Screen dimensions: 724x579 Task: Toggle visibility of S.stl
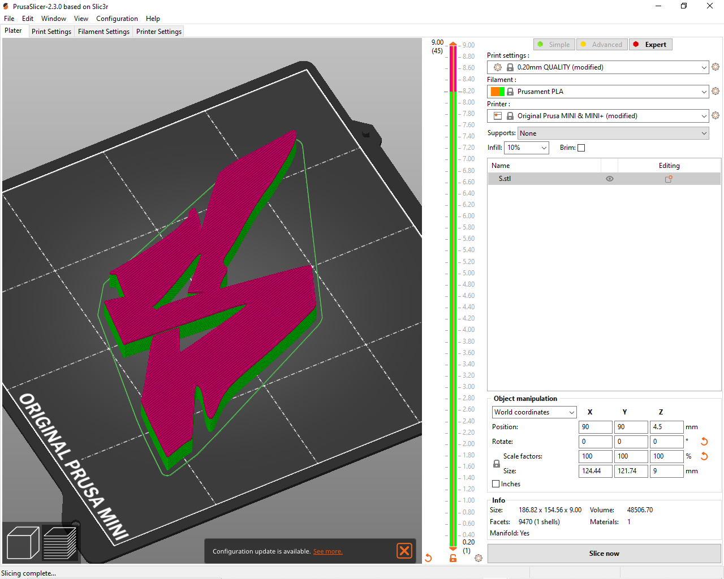pos(610,179)
